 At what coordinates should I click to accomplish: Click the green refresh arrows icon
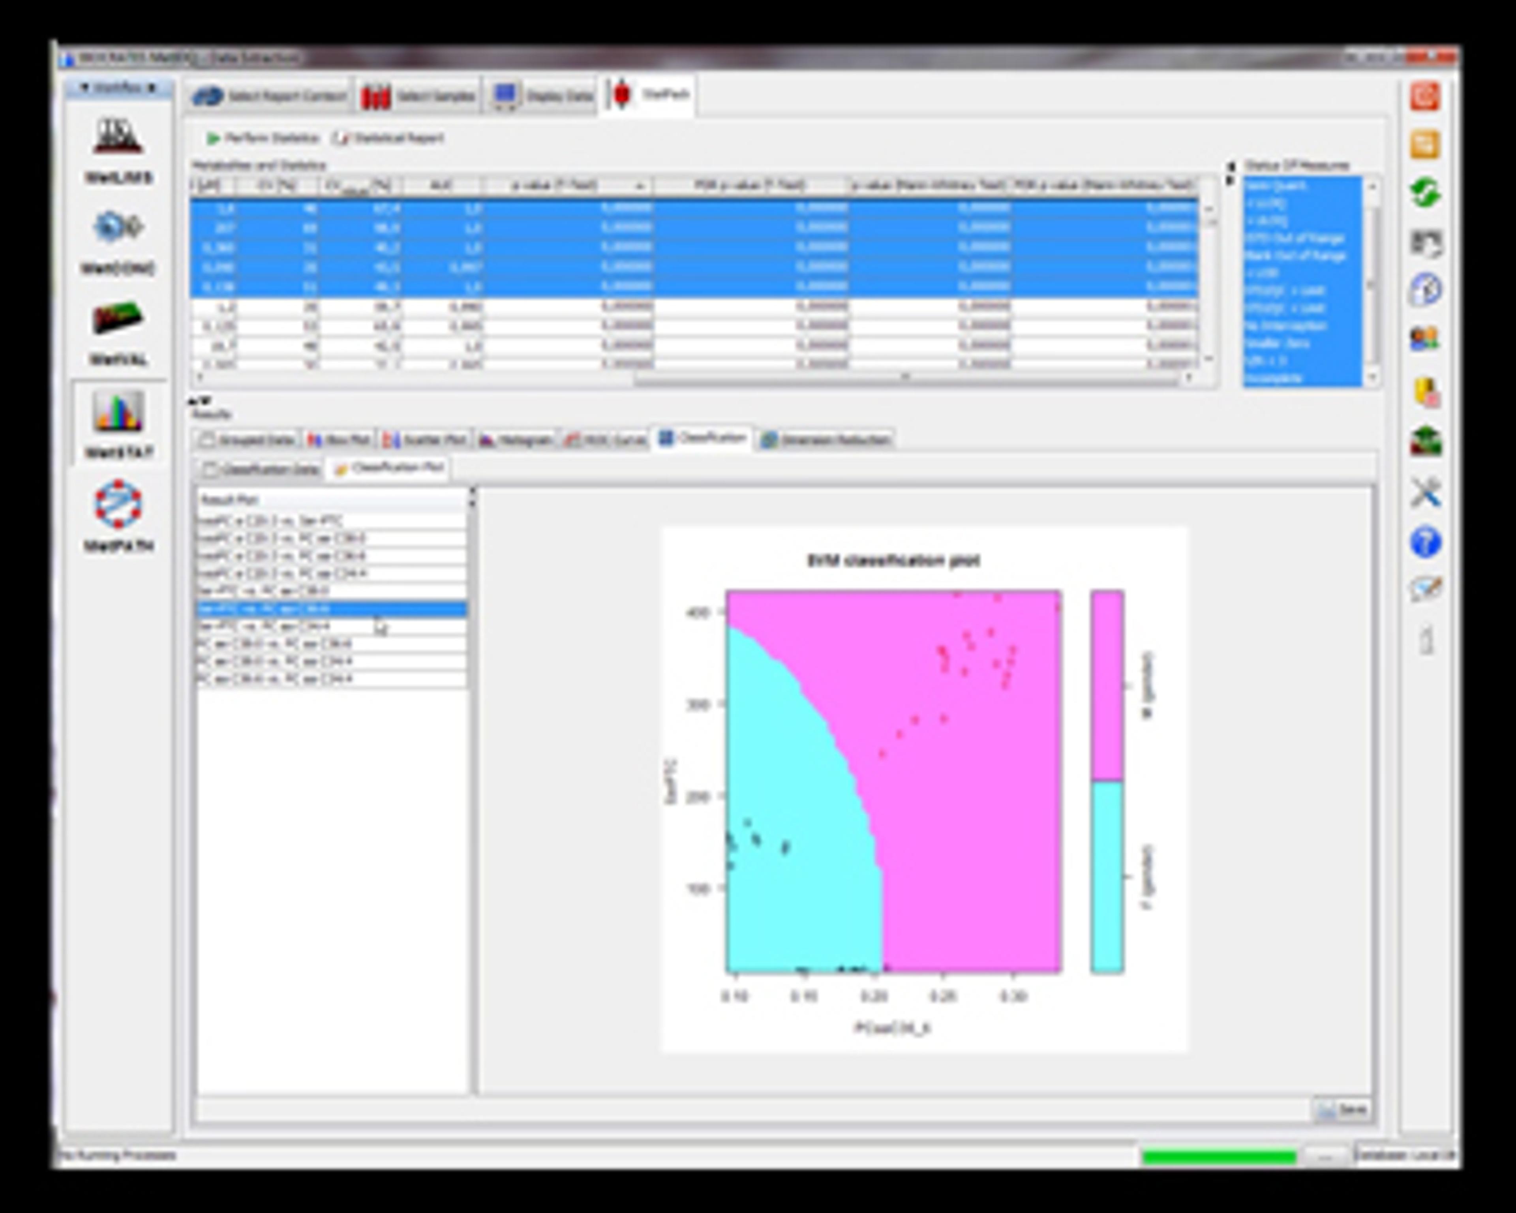(x=1424, y=193)
